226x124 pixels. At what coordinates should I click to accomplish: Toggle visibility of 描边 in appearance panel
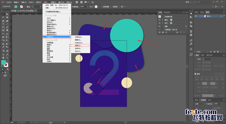tap(159, 20)
